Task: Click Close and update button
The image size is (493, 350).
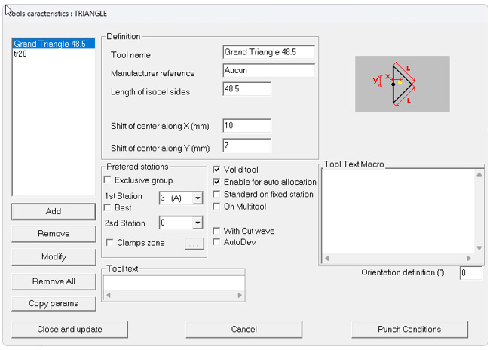Action: pos(69,329)
